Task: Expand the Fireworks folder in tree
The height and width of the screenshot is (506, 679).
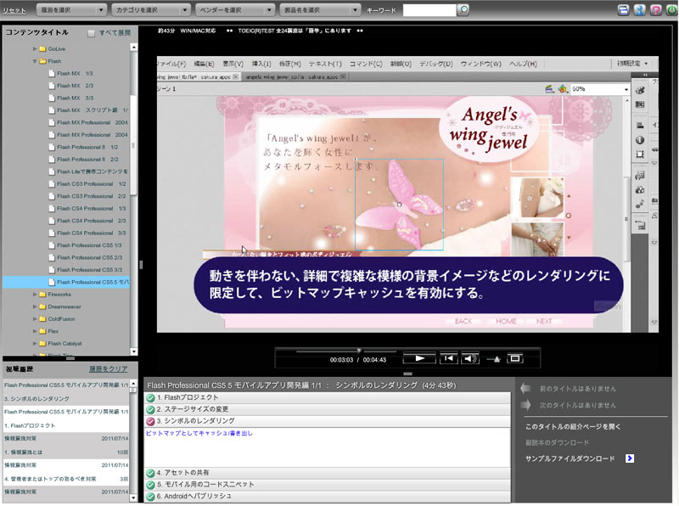Action: (34, 295)
